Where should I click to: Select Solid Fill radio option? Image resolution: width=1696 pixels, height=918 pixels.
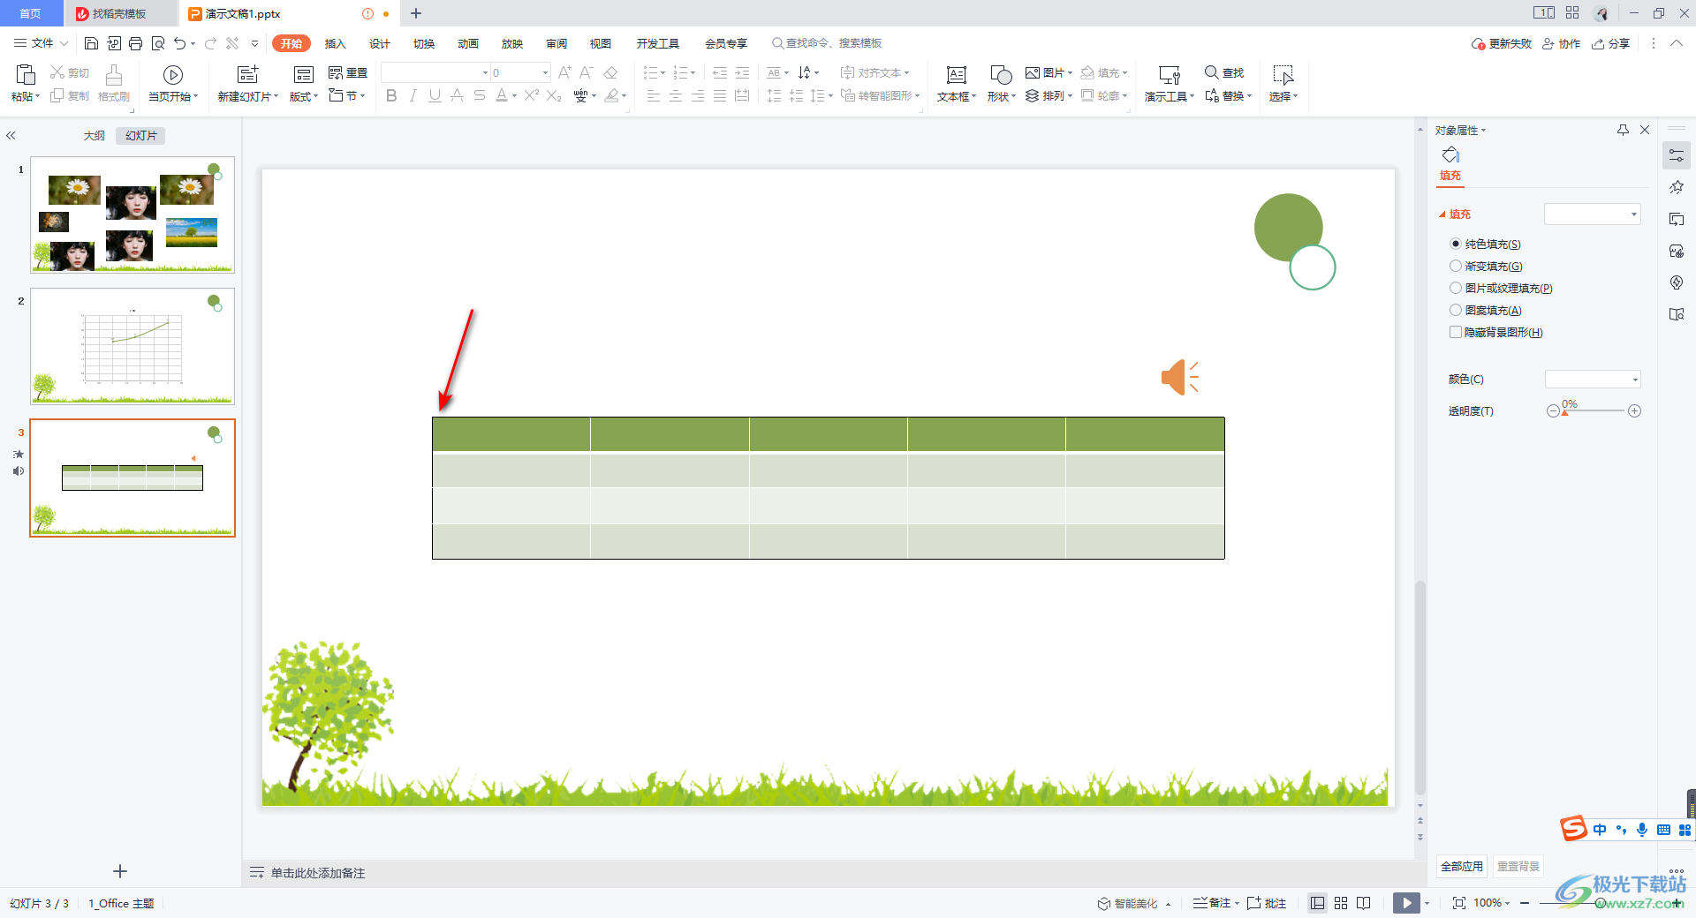[x=1456, y=244]
